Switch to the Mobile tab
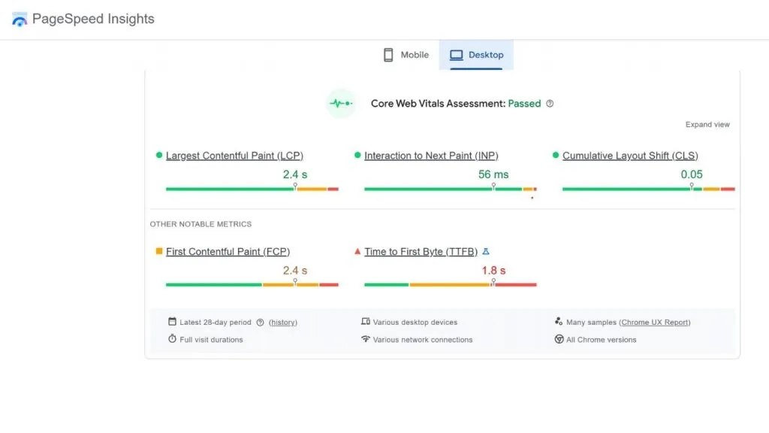Screen dimensions: 769x433 pos(406,55)
